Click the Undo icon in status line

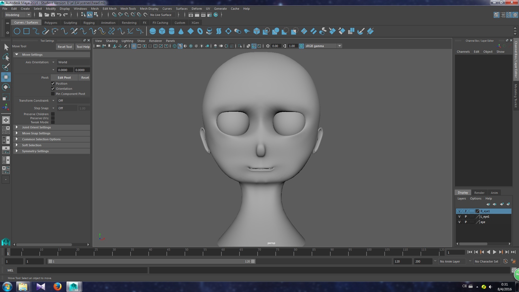(x=59, y=15)
